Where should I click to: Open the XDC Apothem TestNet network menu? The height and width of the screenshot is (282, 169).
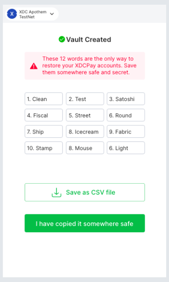click(32, 14)
